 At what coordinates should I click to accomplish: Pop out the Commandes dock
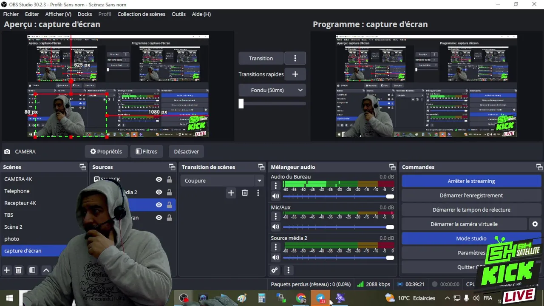point(539,167)
